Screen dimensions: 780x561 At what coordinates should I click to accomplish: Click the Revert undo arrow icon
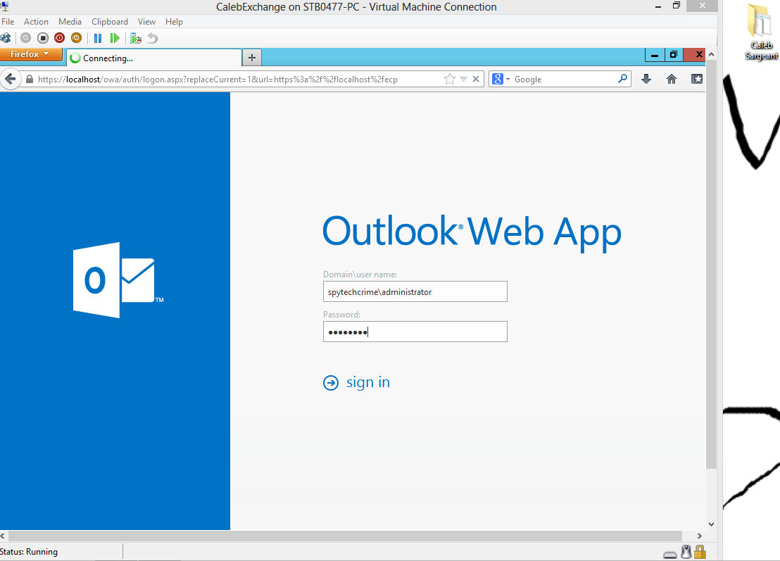tap(153, 38)
